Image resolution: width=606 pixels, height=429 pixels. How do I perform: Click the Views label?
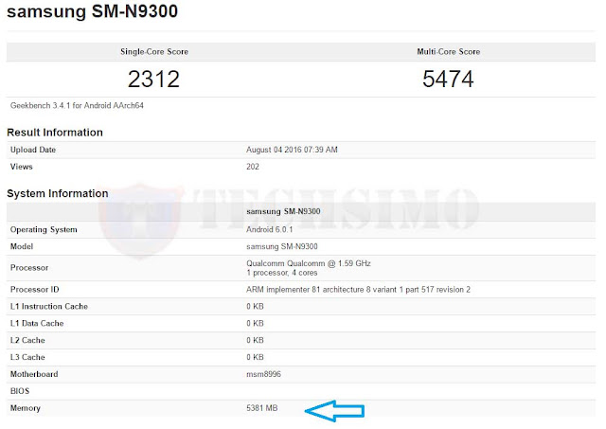[x=21, y=167]
